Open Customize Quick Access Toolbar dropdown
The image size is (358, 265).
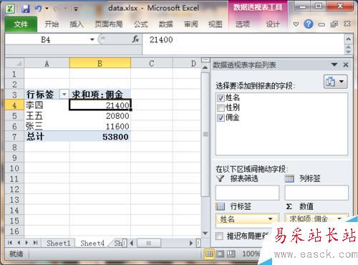pyautogui.click(x=76, y=9)
